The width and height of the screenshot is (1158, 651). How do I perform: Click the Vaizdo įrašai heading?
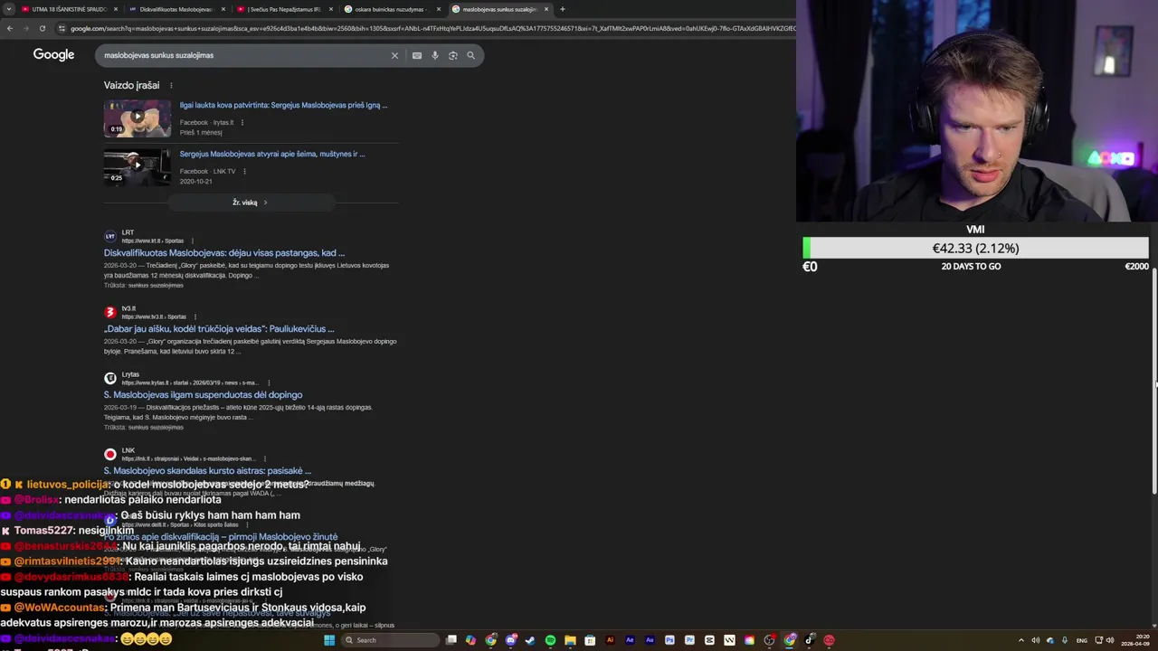(131, 85)
